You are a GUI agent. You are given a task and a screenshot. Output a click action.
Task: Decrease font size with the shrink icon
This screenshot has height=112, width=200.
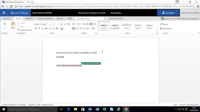tap(65, 24)
